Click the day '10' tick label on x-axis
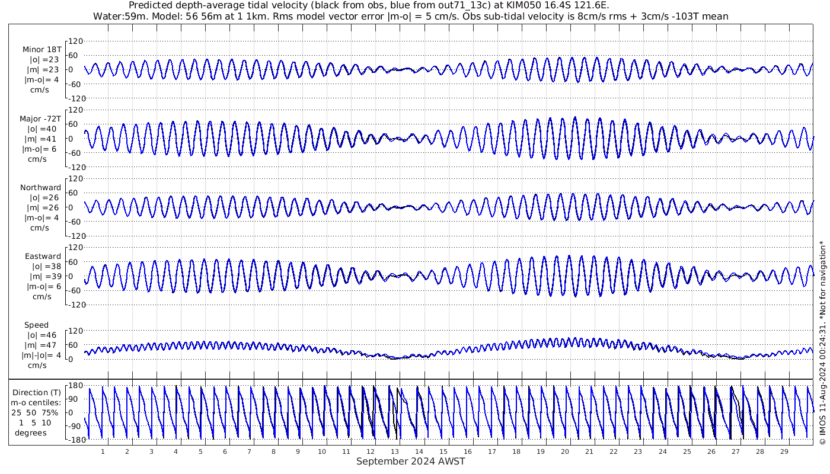This screenshot has width=830, height=474. coord(322,451)
